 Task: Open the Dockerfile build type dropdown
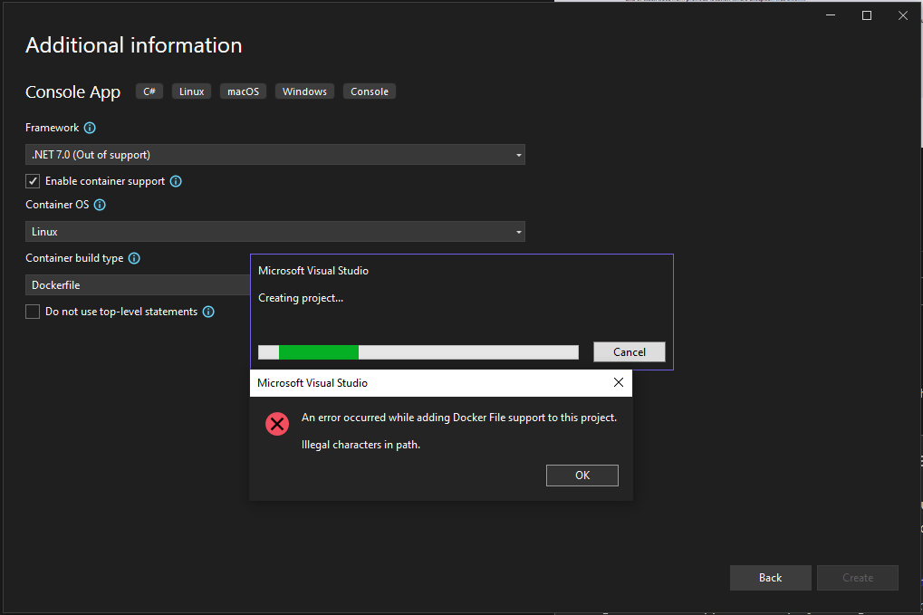138,284
